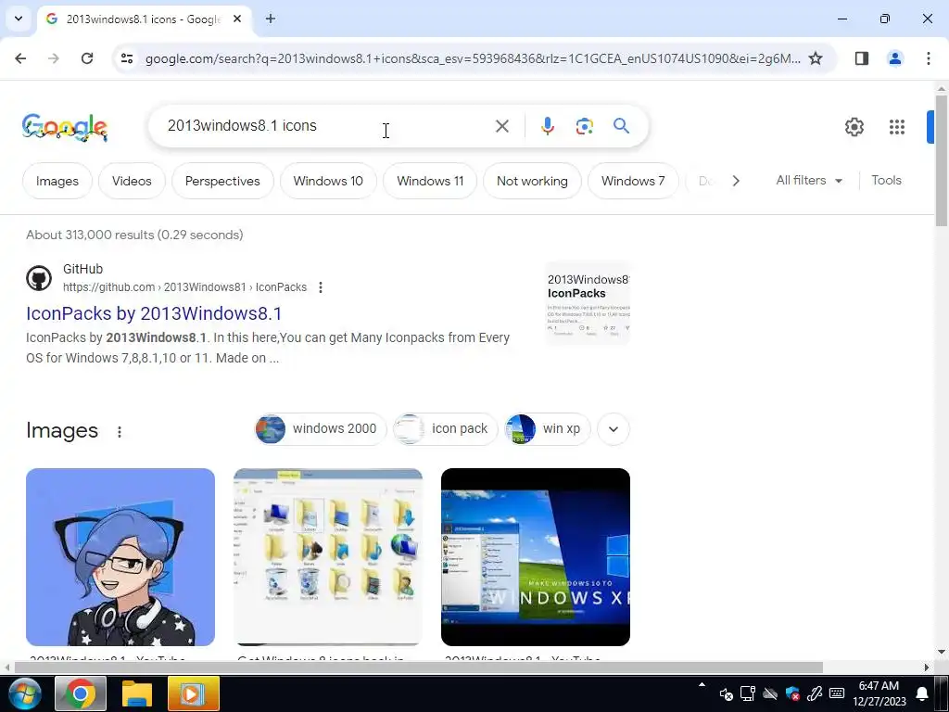The image size is (949, 712).
Task: Click the GitHub favicon of result
Action: click(39, 278)
